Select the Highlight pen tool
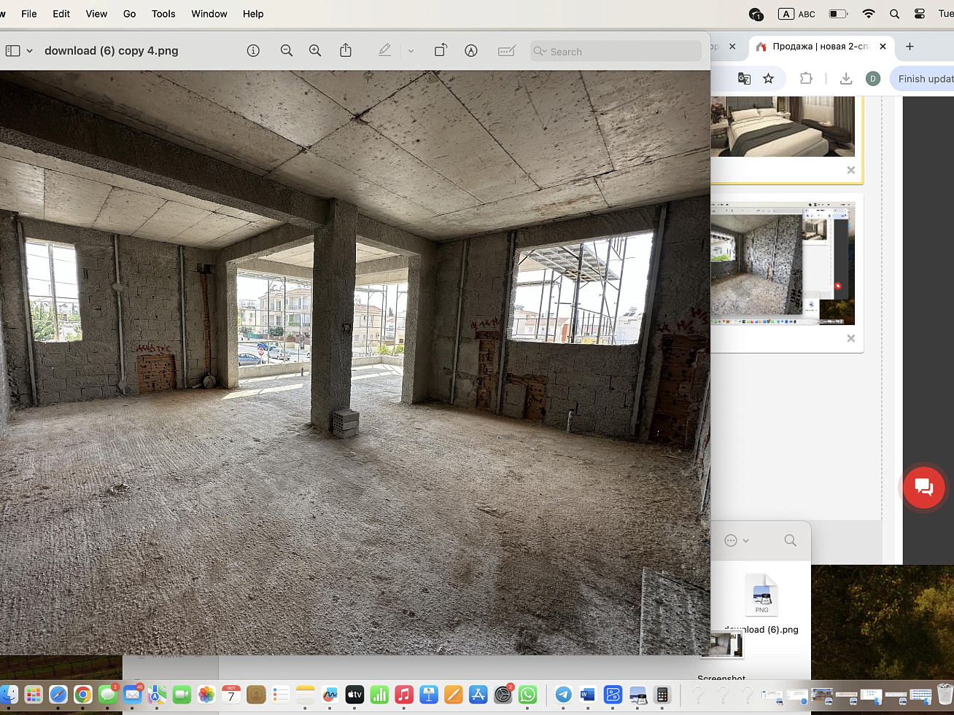954x715 pixels. pyautogui.click(x=384, y=50)
